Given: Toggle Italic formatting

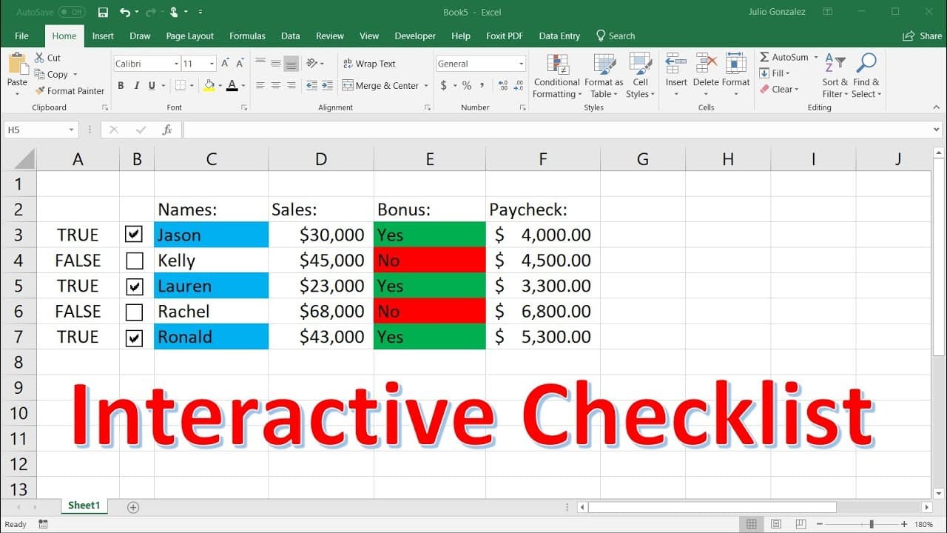Looking at the screenshot, I should click(x=137, y=86).
